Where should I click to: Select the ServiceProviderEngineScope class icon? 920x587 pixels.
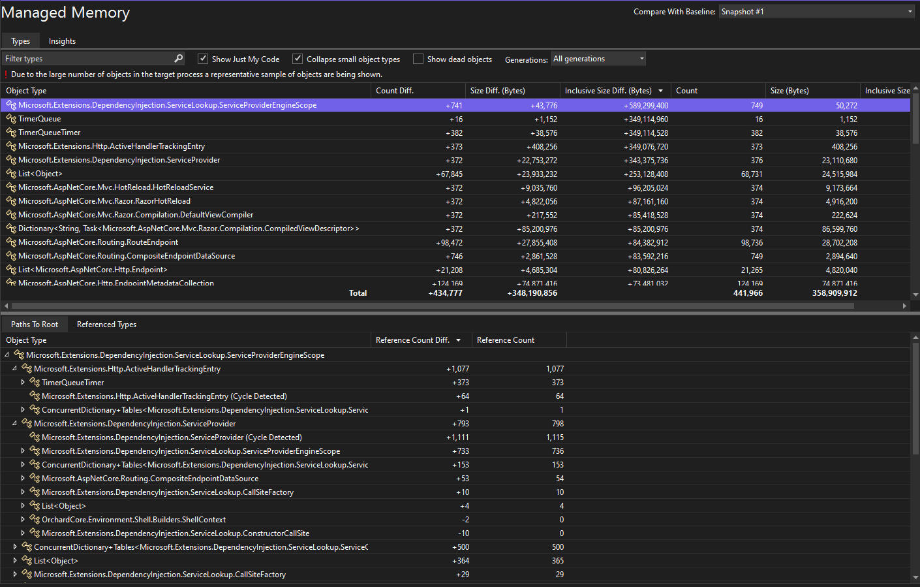[11, 105]
